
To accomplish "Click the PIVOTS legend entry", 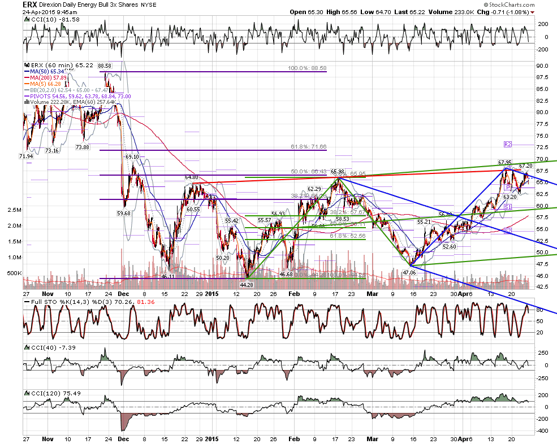I will pos(77,96).
